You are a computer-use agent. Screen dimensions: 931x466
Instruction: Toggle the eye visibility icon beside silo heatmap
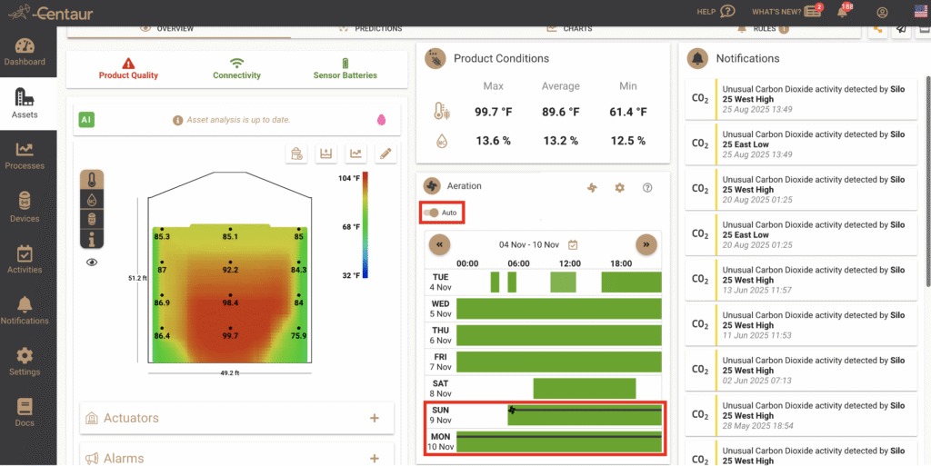(92, 262)
